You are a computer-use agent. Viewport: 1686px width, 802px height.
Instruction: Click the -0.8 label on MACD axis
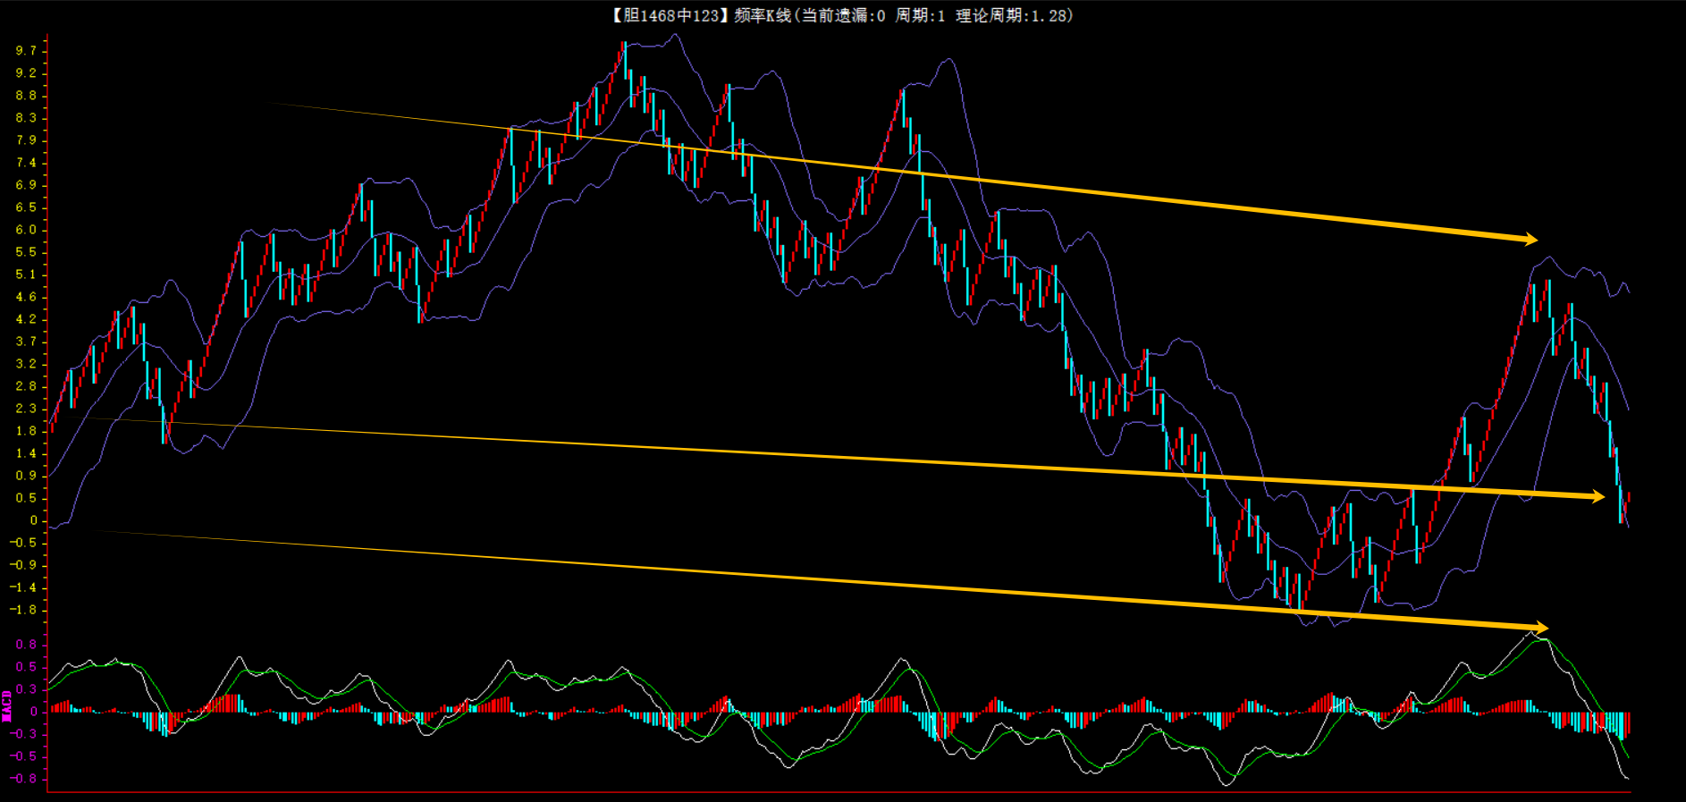(24, 779)
